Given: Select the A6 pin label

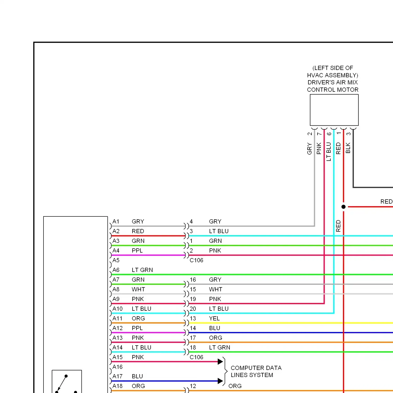Looking at the screenshot, I should tap(116, 270).
